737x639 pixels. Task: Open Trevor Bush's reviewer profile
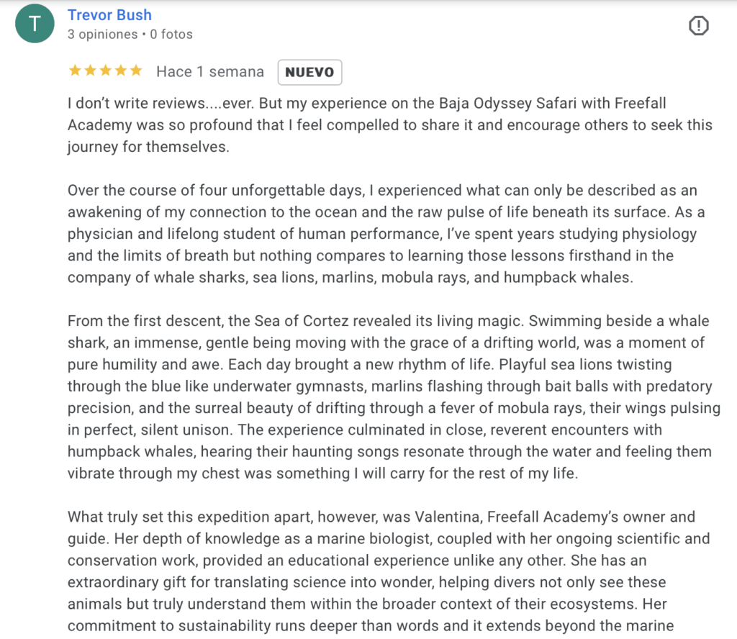[x=109, y=14]
